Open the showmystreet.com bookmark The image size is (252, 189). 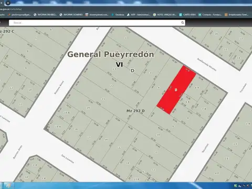pyautogui.click(x=97, y=15)
